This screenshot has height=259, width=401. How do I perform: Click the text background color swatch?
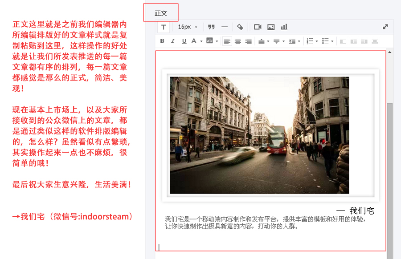click(209, 41)
